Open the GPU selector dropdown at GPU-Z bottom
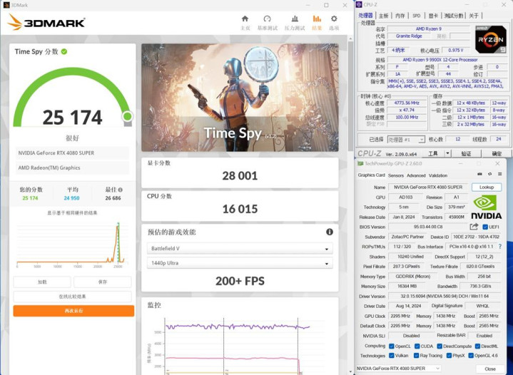 pos(398,369)
